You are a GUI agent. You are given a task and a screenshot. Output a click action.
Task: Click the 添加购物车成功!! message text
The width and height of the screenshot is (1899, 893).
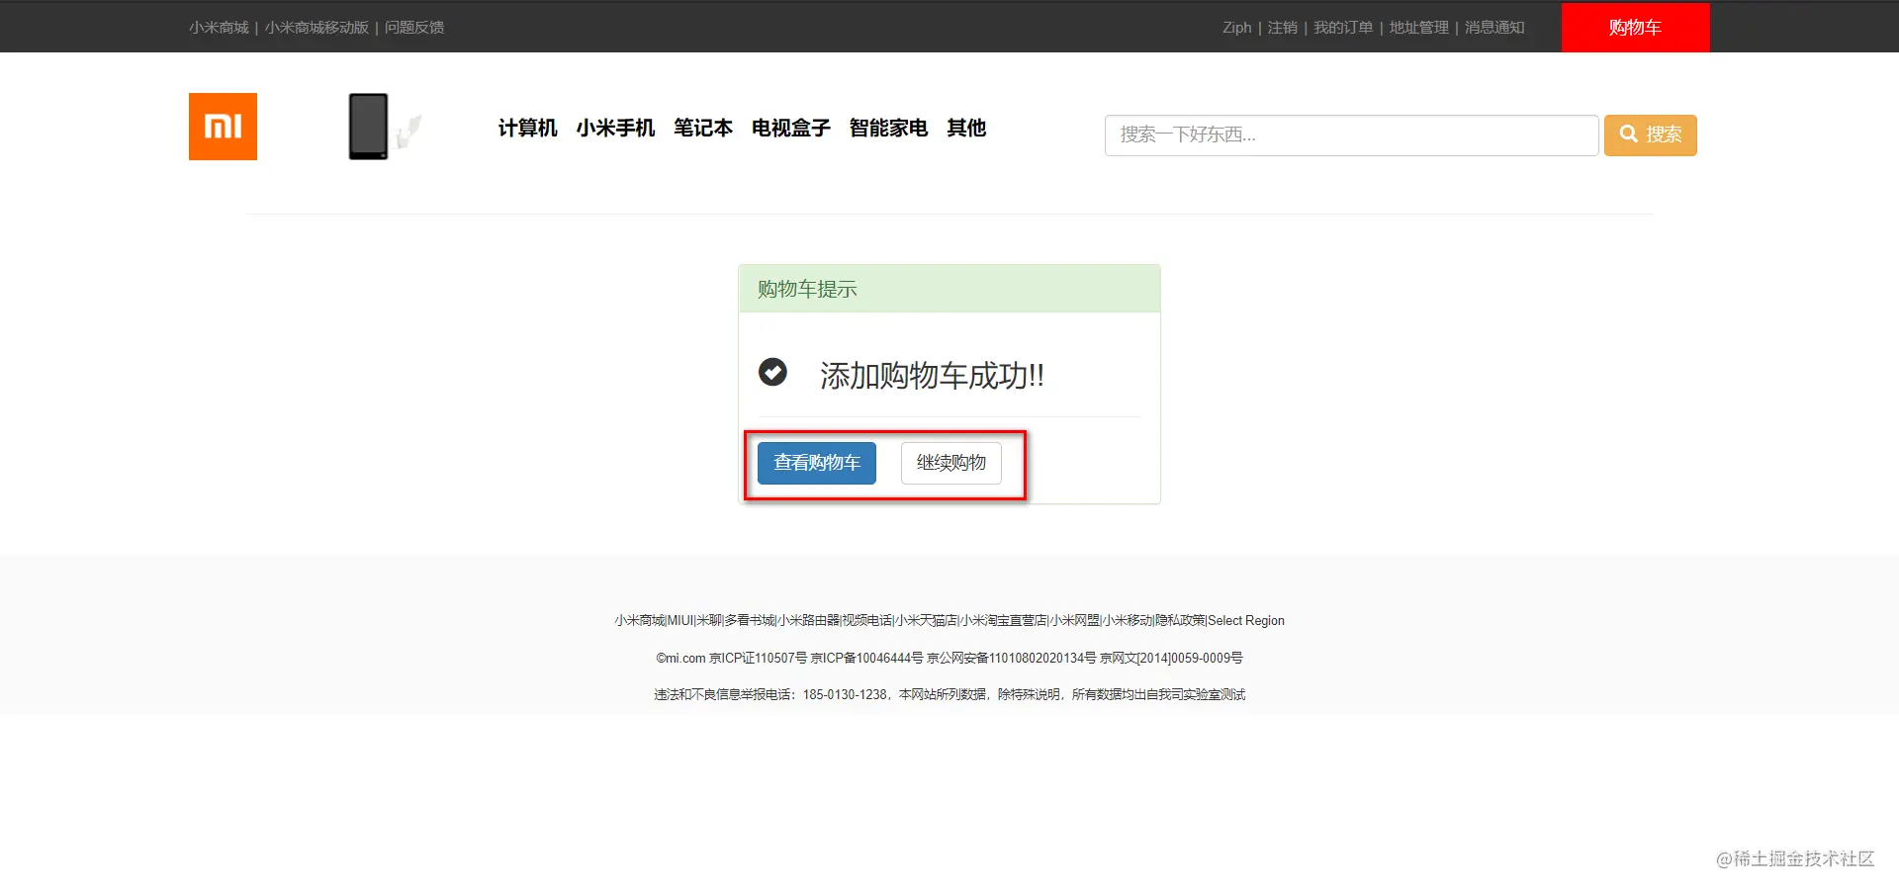[x=932, y=376]
